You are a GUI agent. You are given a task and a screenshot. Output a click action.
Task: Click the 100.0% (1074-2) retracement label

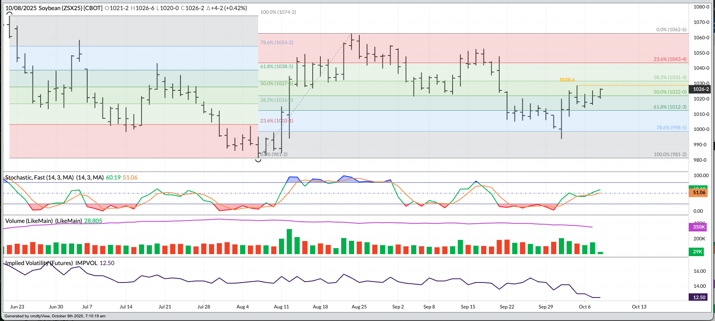pos(278,12)
